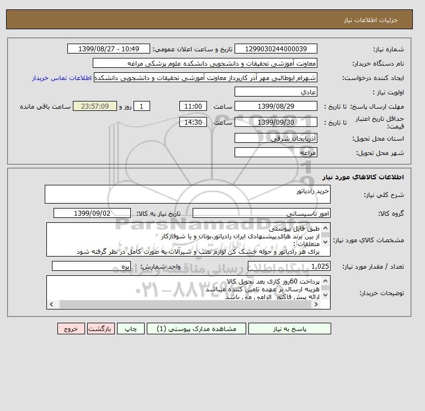This screenshot has width=425, height=411.
Task: Click the brand suggestion line ایران رادیاتور.بوتان
Action: (x=241, y=237)
